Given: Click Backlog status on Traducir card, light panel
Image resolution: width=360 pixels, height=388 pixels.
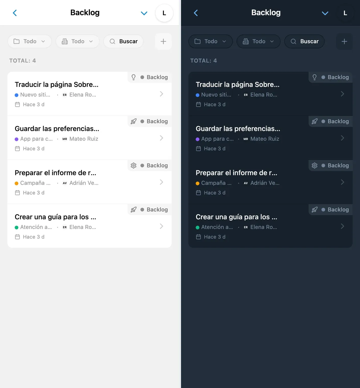Looking at the screenshot, I should (154, 77).
